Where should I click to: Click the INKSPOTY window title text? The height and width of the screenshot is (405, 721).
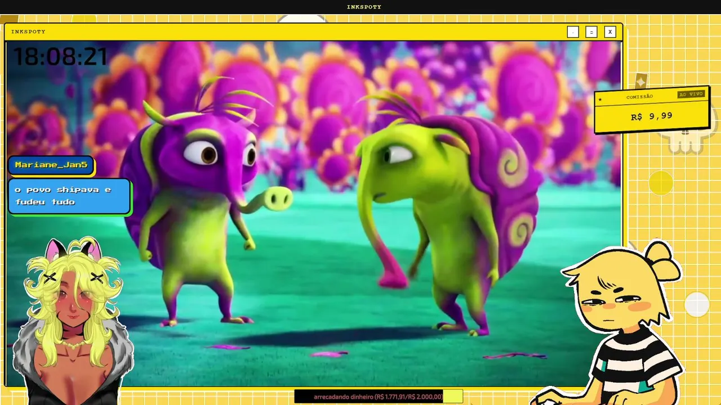click(x=28, y=32)
